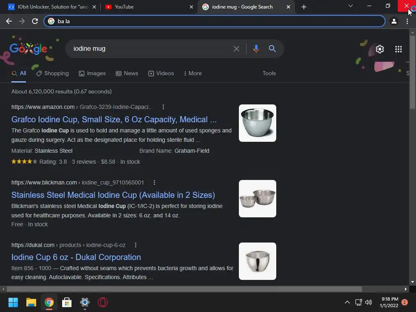The width and height of the screenshot is (416, 312).
Task: Reload the page with the refresh icon
Action: (35, 21)
